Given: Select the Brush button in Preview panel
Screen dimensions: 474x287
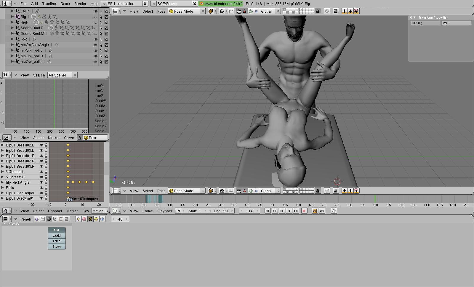Looking at the screenshot, I should click(57, 247).
